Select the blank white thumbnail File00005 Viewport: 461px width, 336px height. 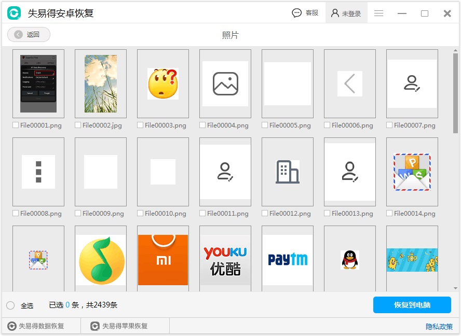pos(288,83)
